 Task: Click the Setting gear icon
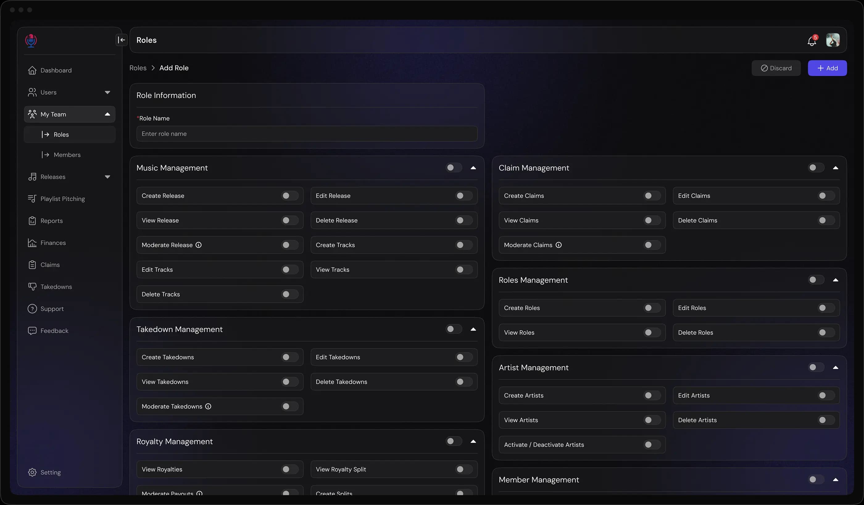[32, 472]
